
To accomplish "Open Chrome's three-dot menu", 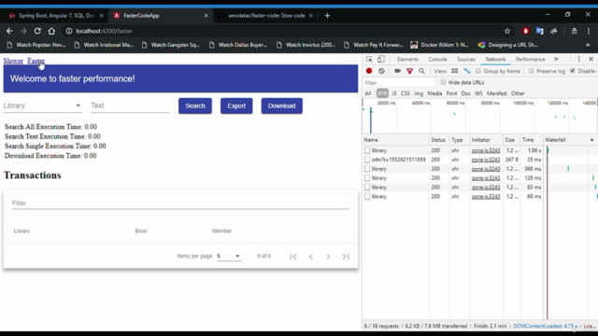I will [x=589, y=31].
